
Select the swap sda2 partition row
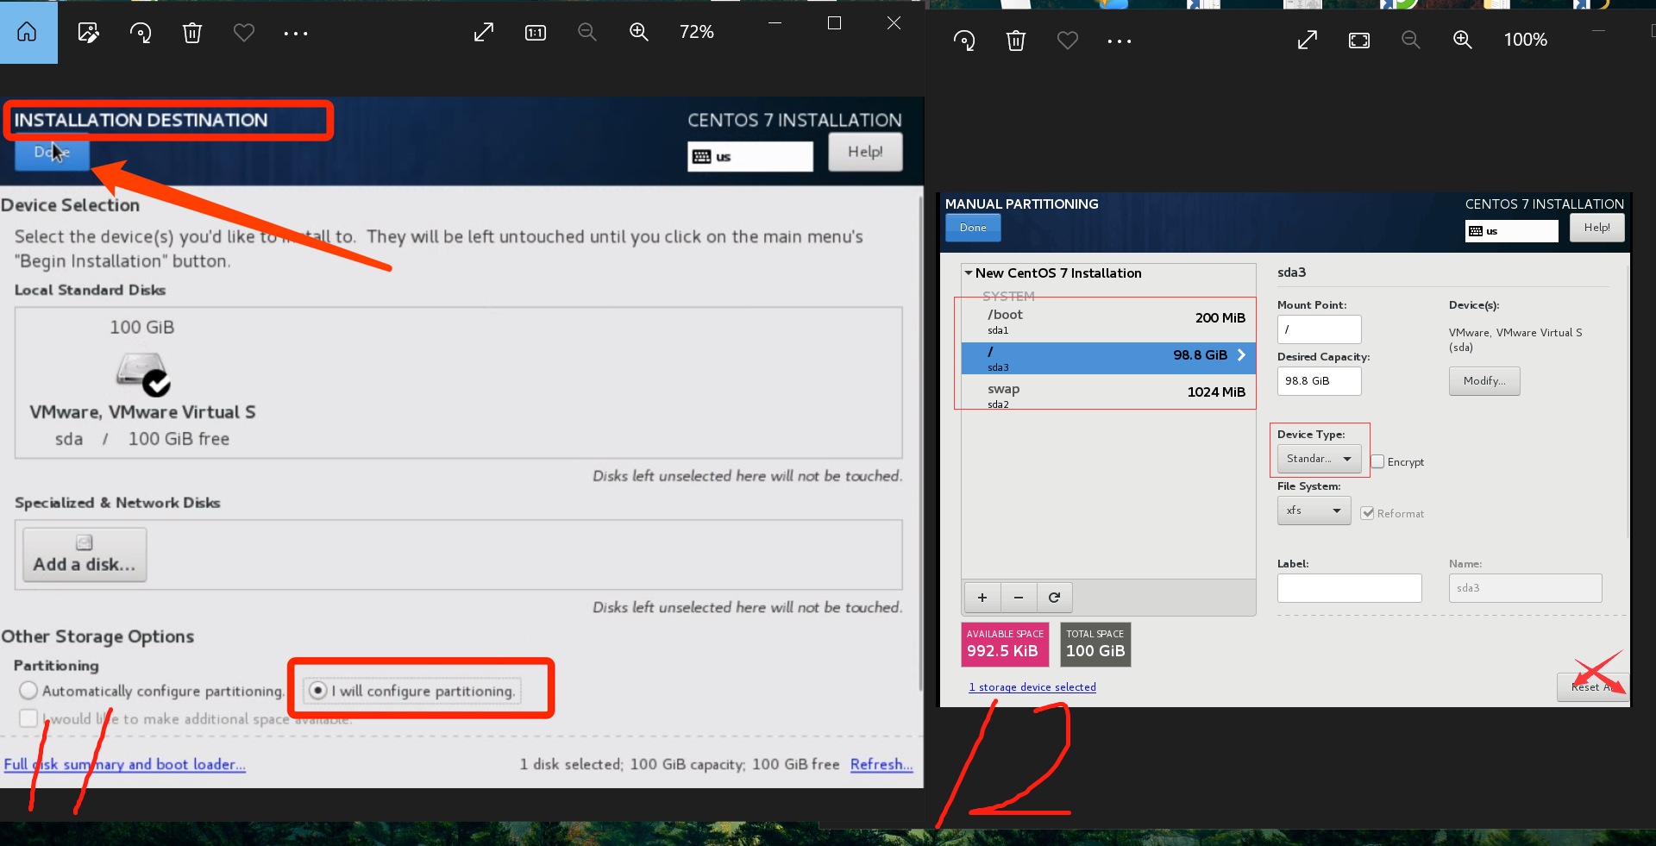pos(1108,395)
